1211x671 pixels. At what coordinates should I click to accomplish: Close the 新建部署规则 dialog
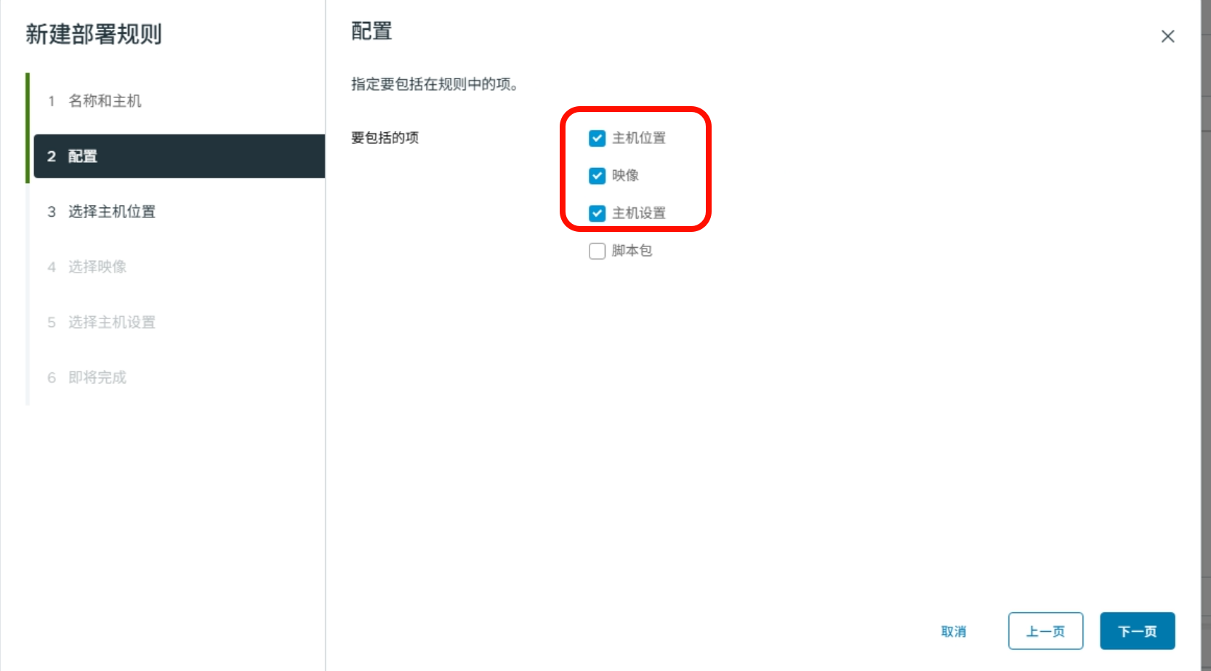pos(1167,36)
